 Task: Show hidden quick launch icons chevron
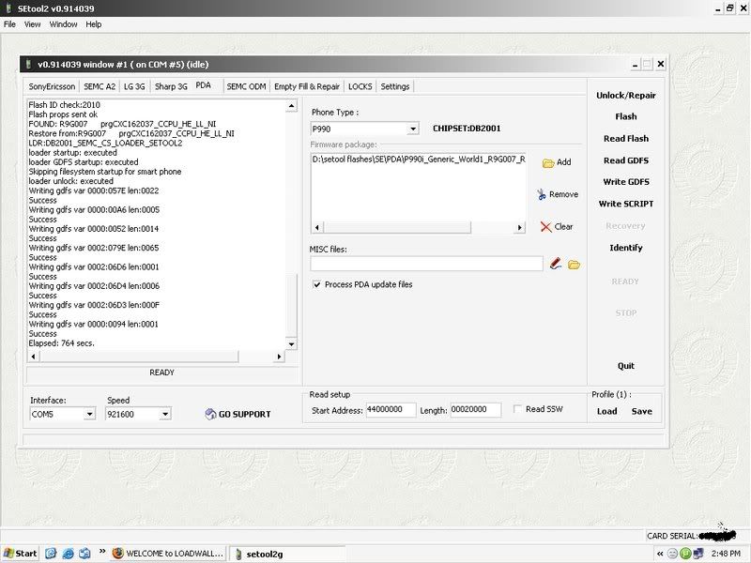point(101,552)
